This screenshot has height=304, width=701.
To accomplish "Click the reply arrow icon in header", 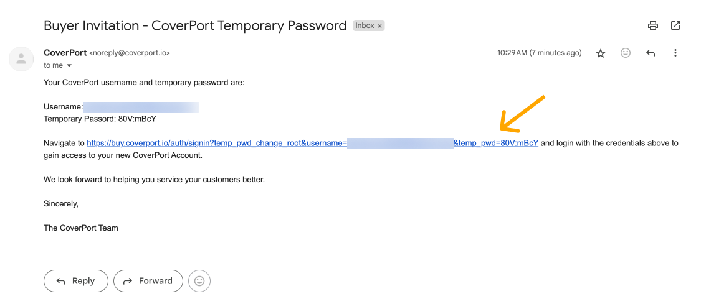I will 651,53.
